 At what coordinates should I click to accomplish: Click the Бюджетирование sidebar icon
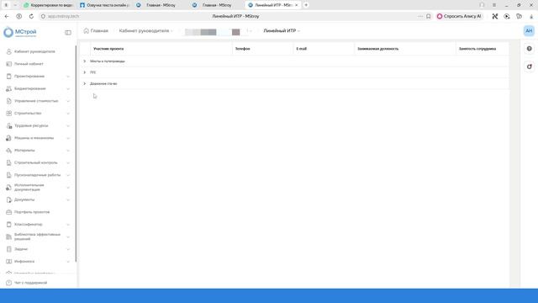click(9, 88)
